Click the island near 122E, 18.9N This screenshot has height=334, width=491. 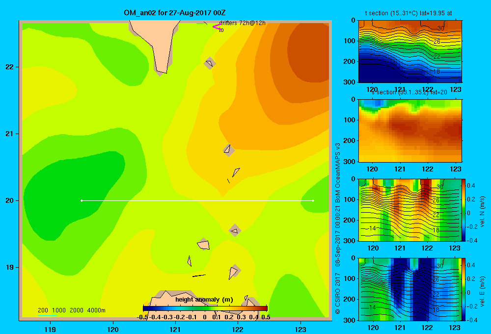coord(234,271)
